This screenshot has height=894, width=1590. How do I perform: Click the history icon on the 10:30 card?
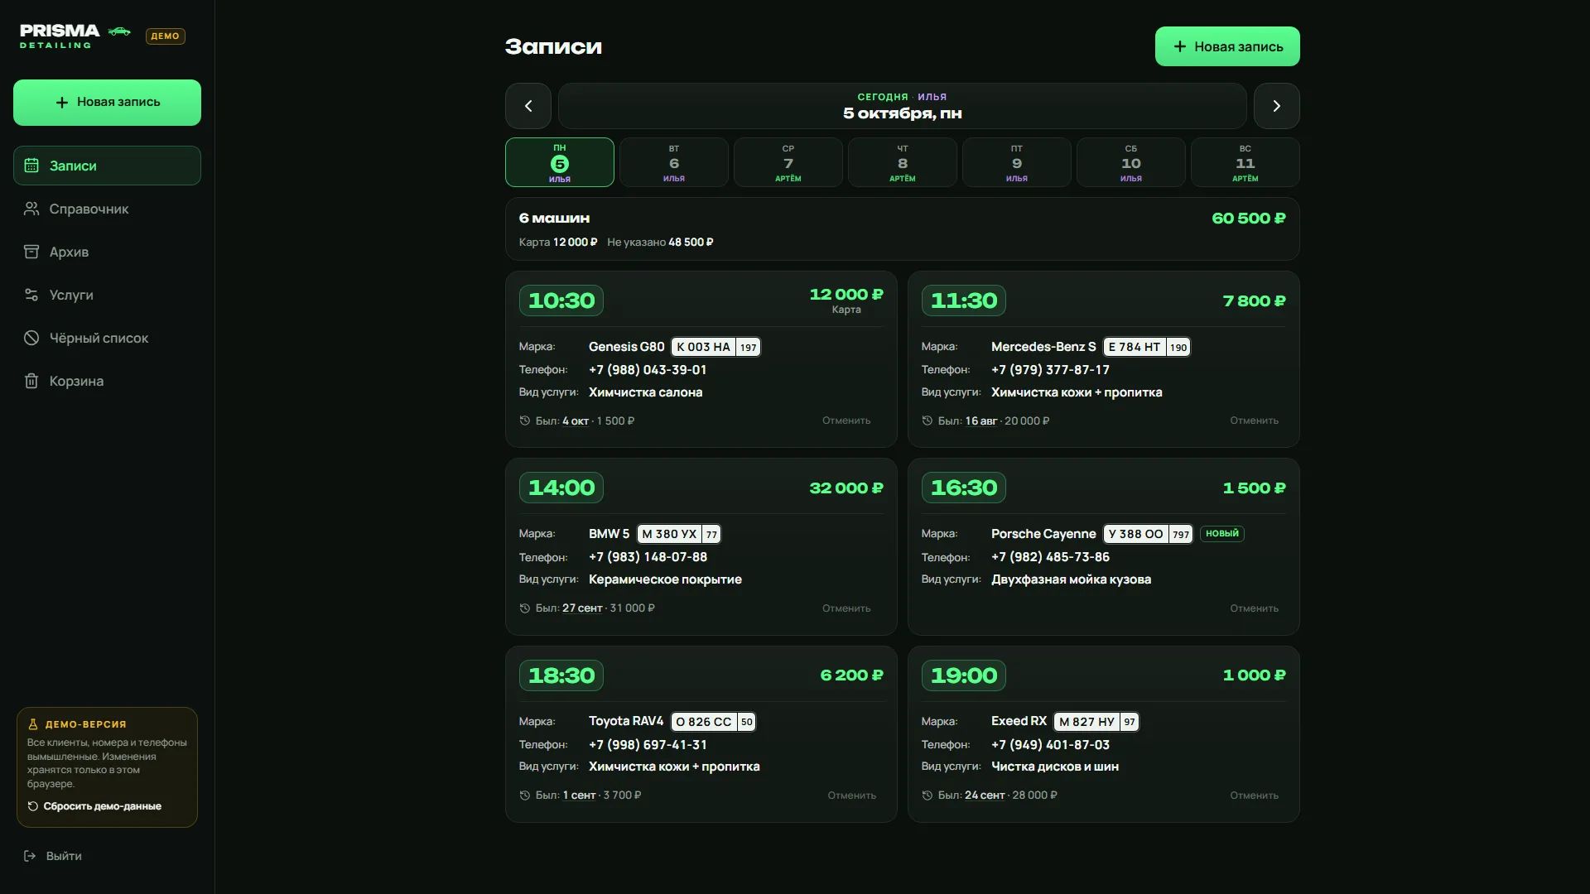coord(525,421)
